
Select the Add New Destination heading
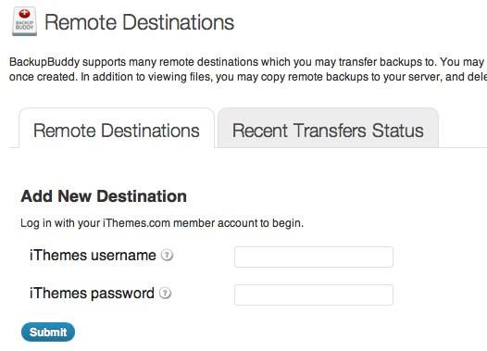pos(104,196)
